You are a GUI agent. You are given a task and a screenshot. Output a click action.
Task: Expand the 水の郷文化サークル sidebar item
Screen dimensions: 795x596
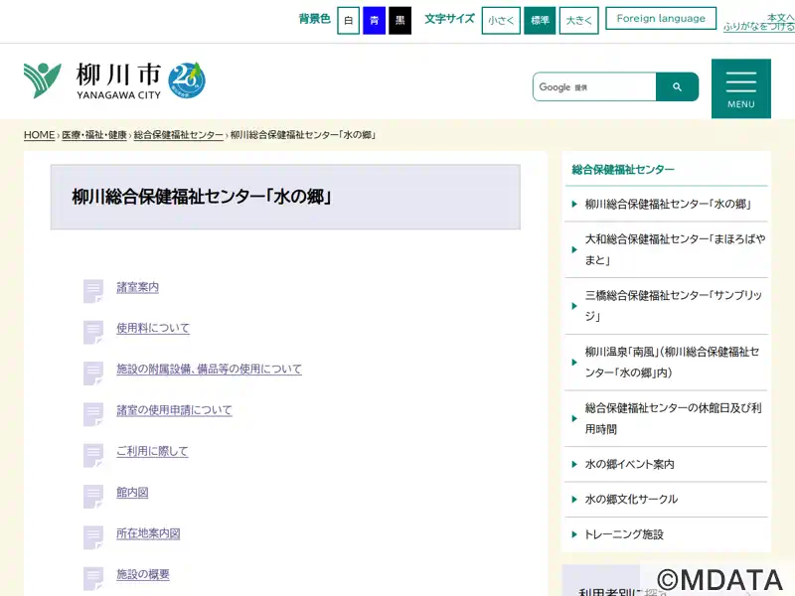click(631, 499)
